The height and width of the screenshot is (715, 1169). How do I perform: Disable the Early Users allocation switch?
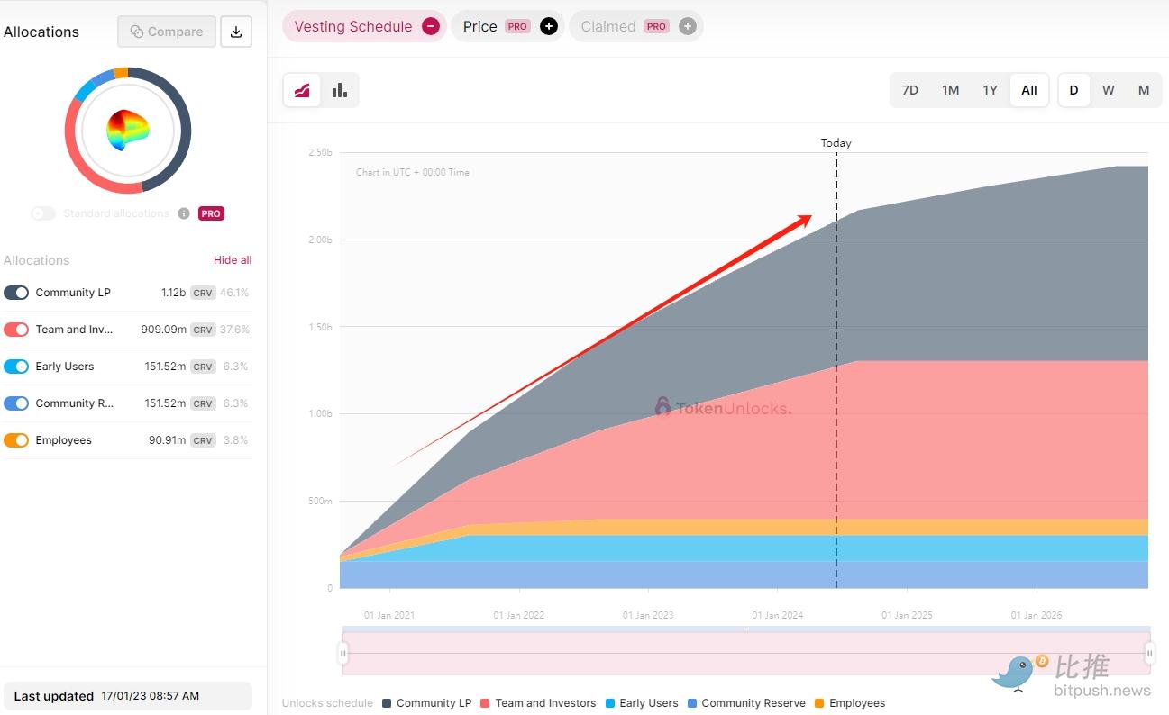(x=16, y=367)
